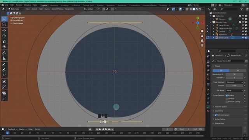The image size is (249, 140).
Task: Disable Path Animation checkbox
Action: coord(216,115)
